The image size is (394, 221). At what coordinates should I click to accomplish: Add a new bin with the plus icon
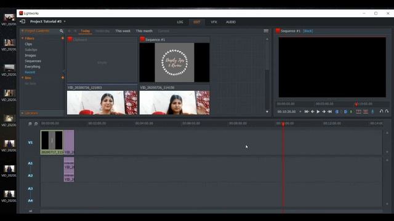click(63, 78)
